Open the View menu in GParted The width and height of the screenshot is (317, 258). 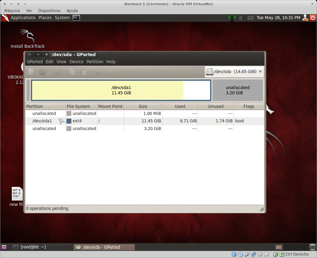[x=61, y=62]
